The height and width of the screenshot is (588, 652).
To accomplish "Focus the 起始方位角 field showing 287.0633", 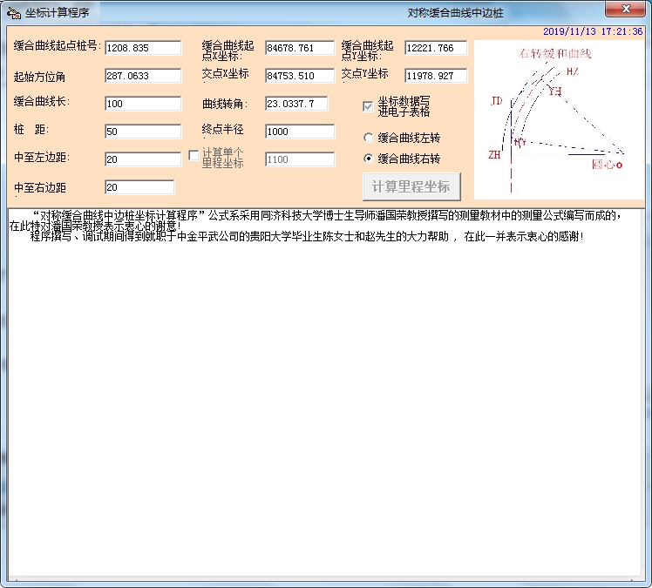I will click(x=143, y=76).
